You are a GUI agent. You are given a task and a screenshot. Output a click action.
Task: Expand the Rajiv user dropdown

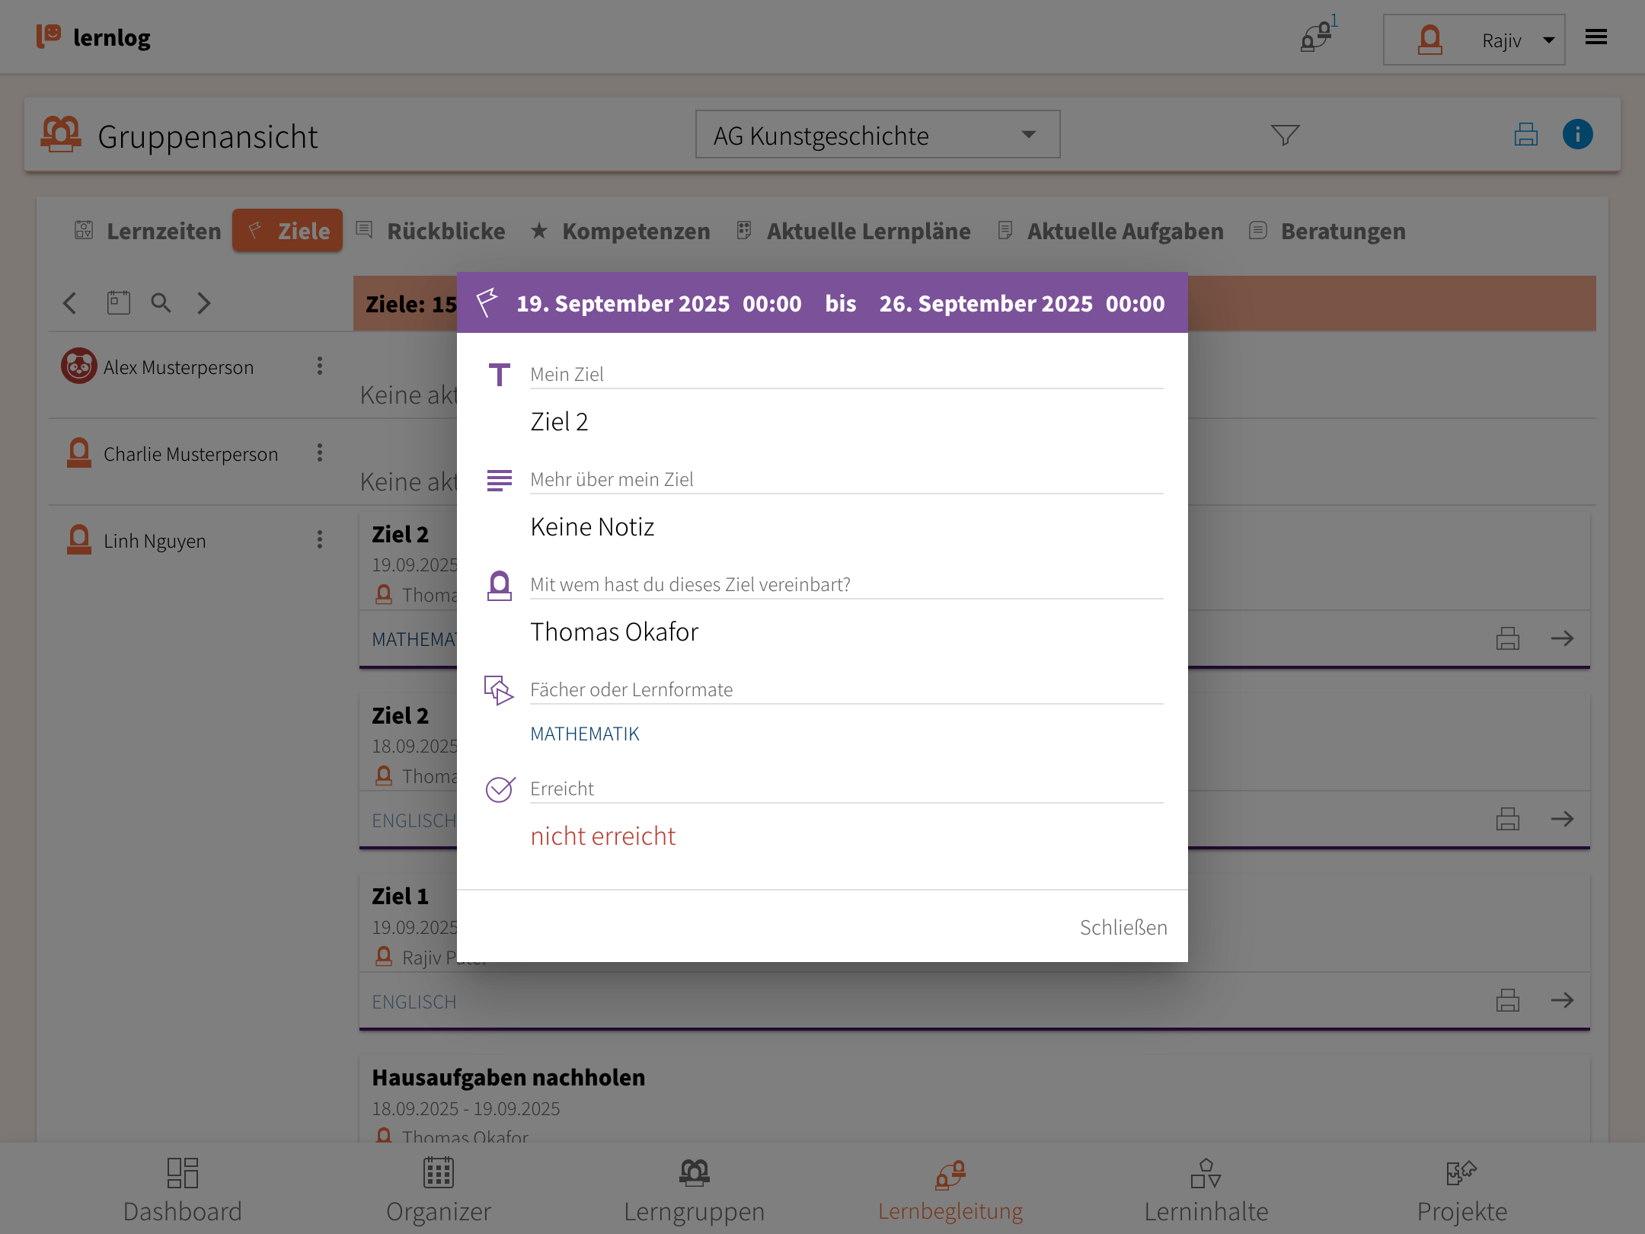click(1474, 40)
